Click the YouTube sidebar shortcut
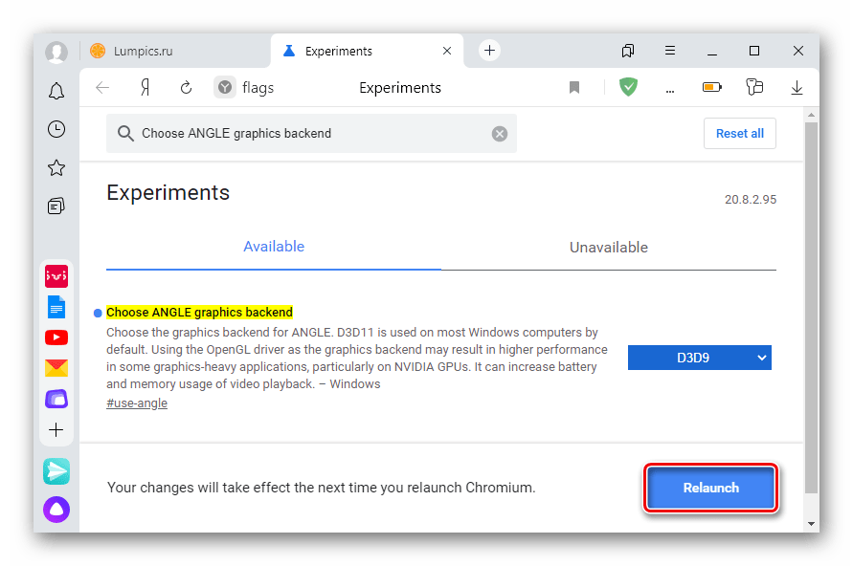This screenshot has height=566, width=853. coord(56,337)
